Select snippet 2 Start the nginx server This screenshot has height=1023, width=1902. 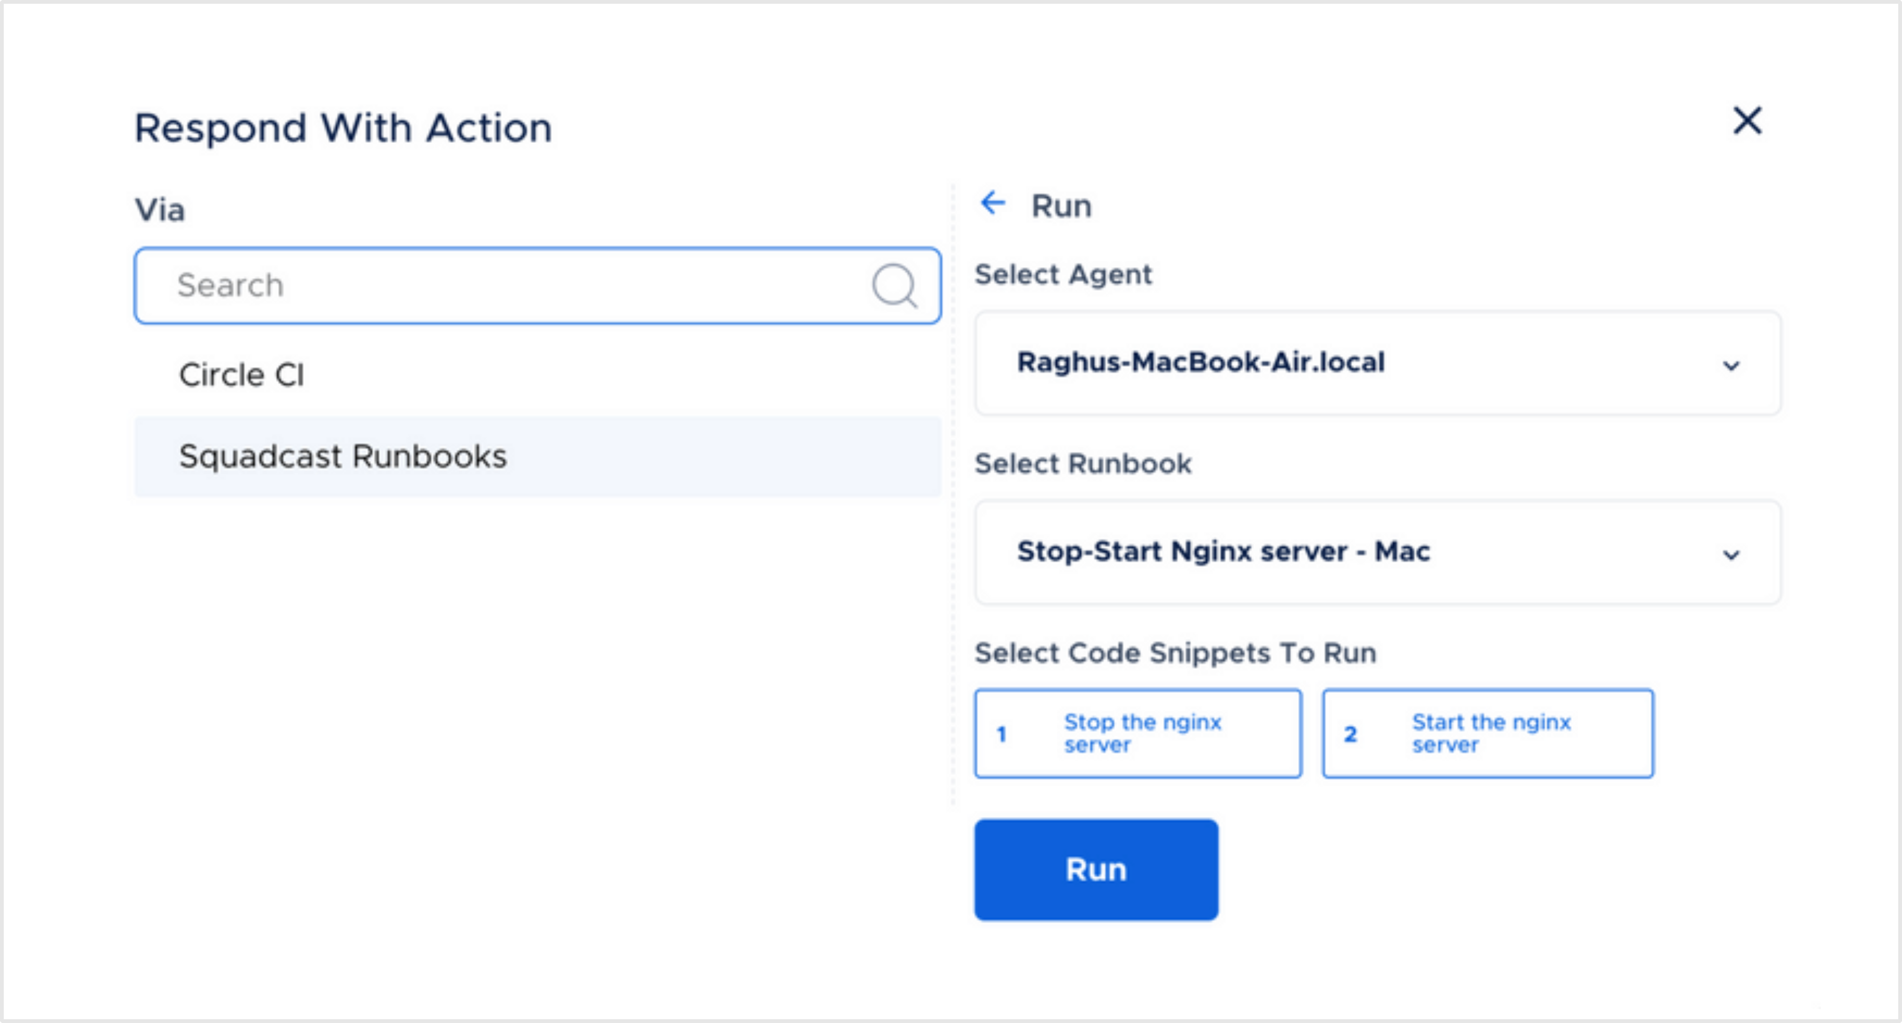pyautogui.click(x=1487, y=733)
